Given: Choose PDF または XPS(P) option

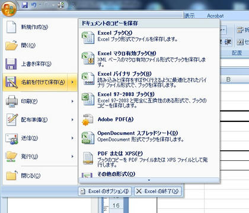Looking at the screenshot, I should (149, 159).
